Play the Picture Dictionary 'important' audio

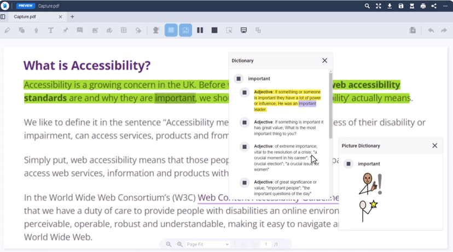[x=349, y=163]
